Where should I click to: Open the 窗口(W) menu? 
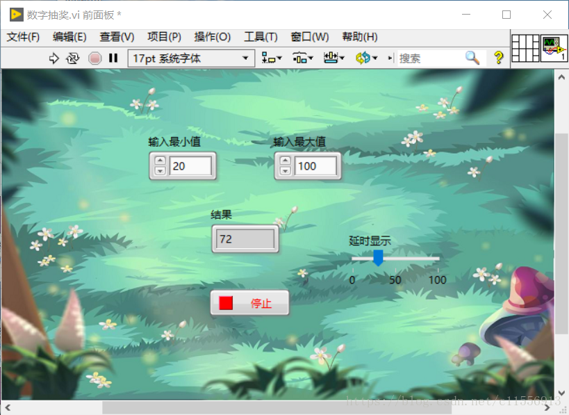(310, 37)
